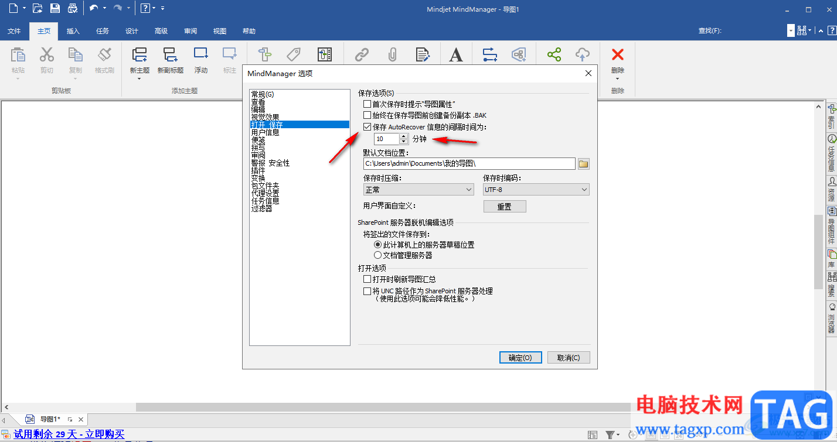Open the New document dropdown arrow

23,8
